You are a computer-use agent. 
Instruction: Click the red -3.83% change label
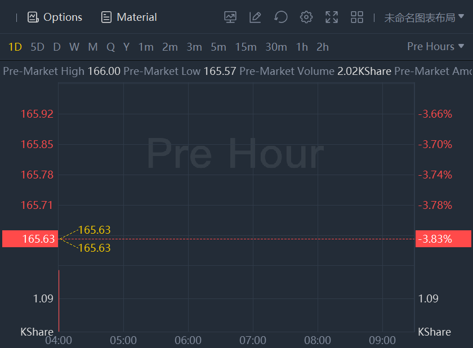click(443, 239)
